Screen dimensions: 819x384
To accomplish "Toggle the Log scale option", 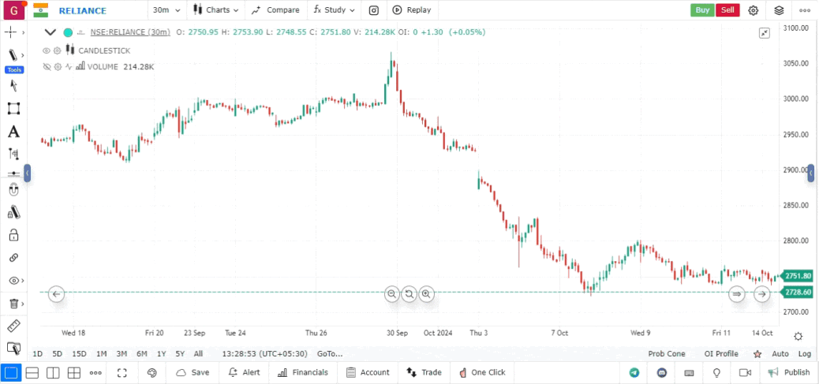I will (804, 354).
